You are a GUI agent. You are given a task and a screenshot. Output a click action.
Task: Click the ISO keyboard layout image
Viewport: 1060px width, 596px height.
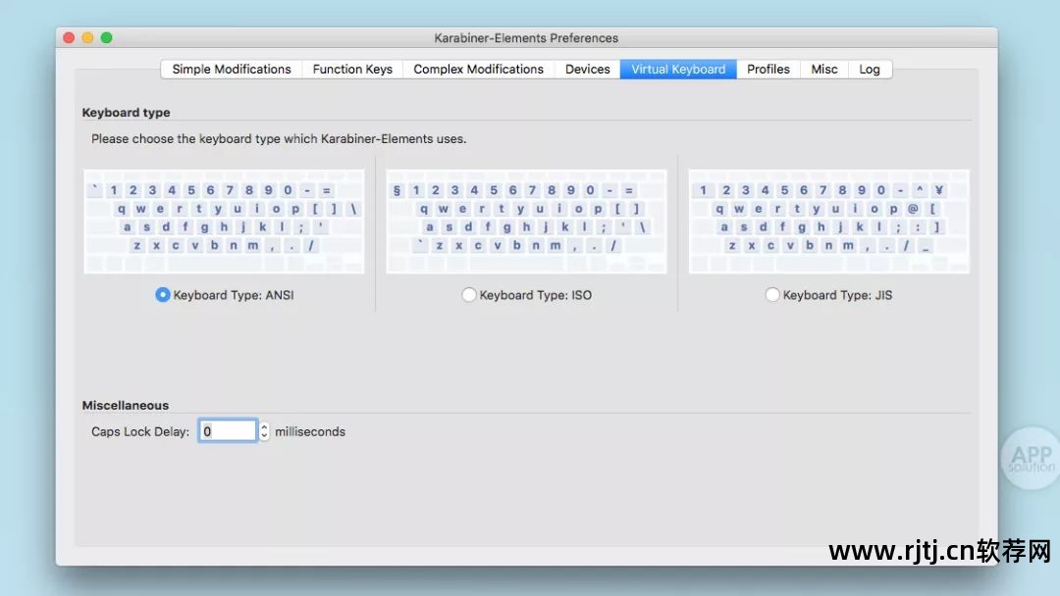tap(526, 222)
